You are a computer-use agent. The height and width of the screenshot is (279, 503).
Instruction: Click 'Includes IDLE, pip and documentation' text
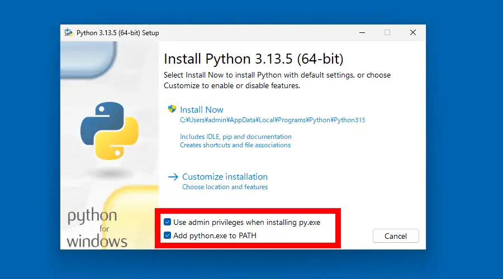pyautogui.click(x=236, y=137)
